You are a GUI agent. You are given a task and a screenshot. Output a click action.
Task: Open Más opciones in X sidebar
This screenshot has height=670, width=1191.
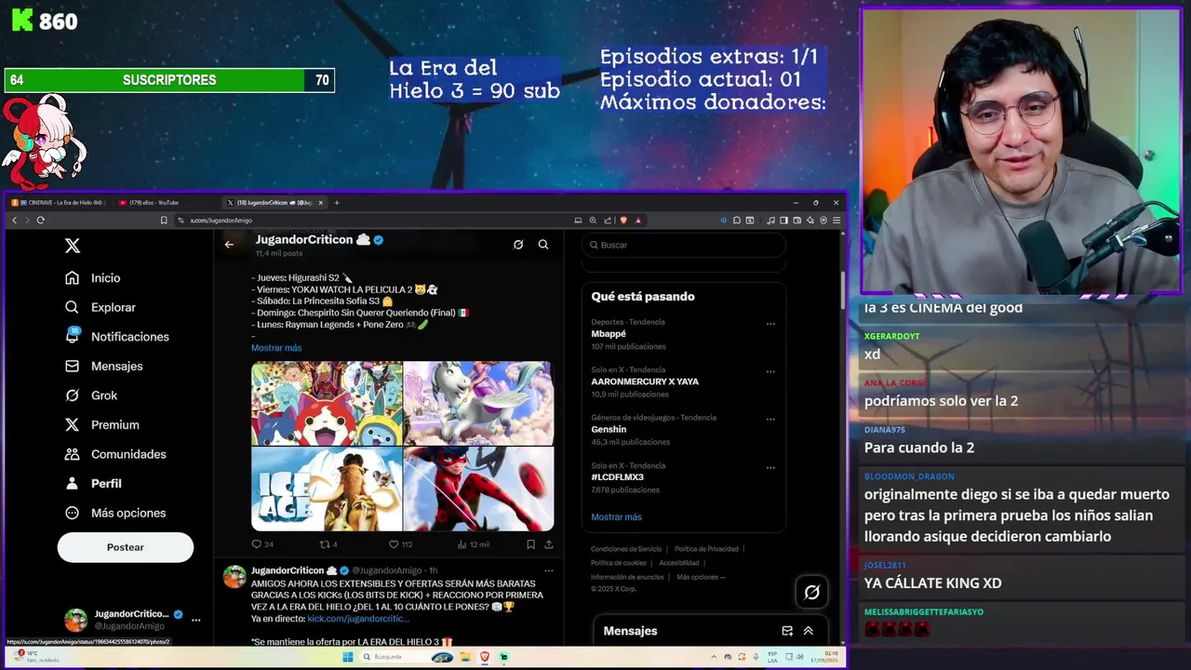pyautogui.click(x=115, y=513)
